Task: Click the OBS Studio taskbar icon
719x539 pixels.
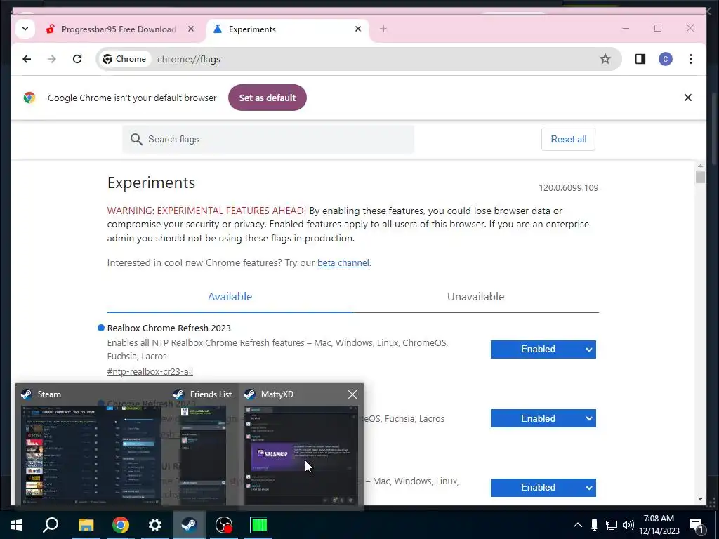Action: point(224,525)
